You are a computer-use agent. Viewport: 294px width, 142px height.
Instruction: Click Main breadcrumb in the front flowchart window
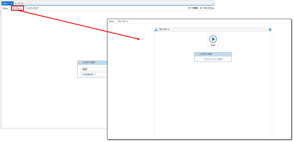(112, 22)
